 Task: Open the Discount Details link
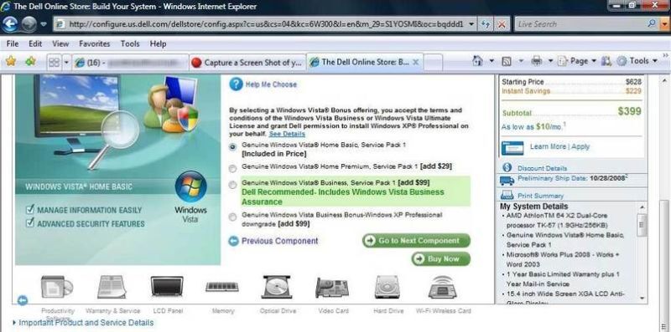pyautogui.click(x=542, y=168)
